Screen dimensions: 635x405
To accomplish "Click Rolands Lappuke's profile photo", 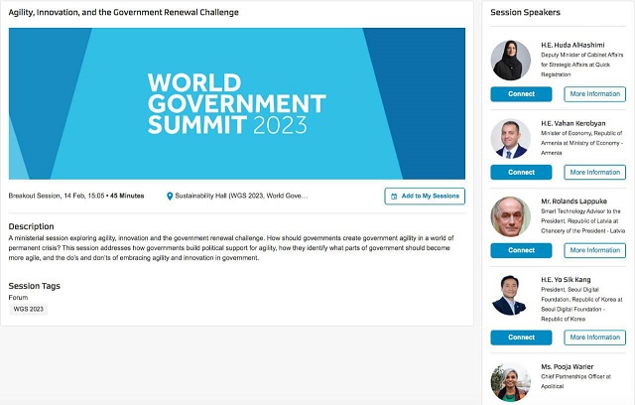I will tap(511, 216).
